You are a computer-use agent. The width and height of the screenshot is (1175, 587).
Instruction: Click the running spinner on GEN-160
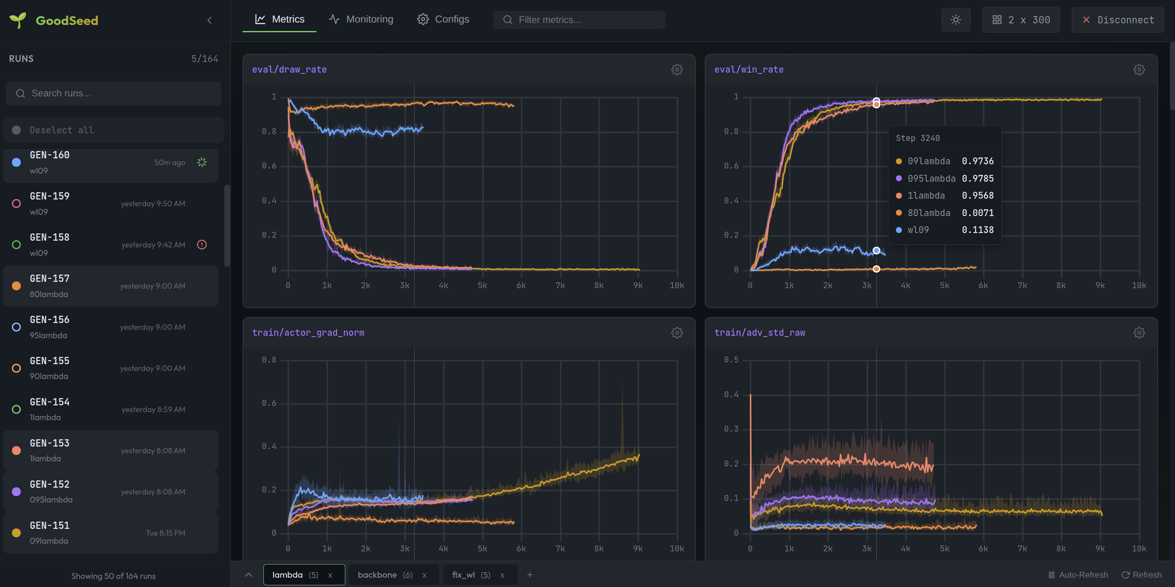coord(202,162)
